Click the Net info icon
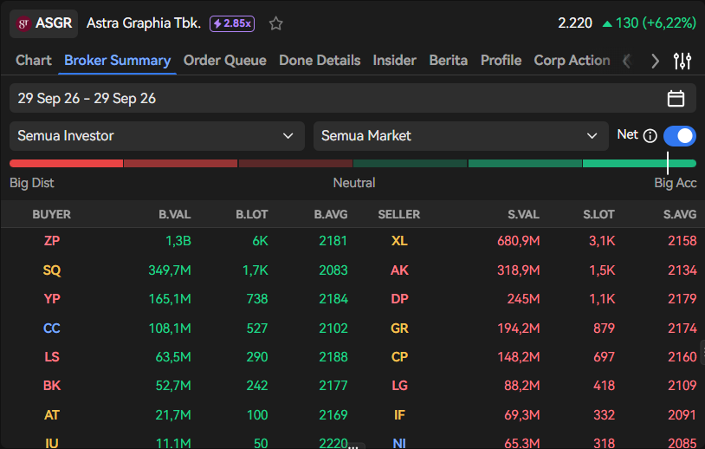Image resolution: width=705 pixels, height=449 pixels. (650, 135)
